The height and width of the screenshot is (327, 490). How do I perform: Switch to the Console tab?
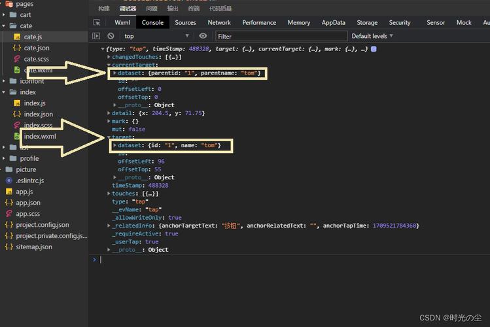point(152,22)
